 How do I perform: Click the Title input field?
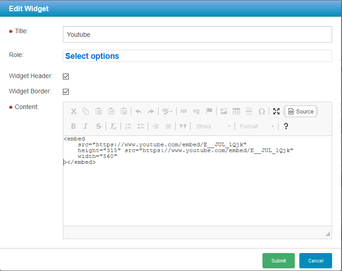coord(197,35)
